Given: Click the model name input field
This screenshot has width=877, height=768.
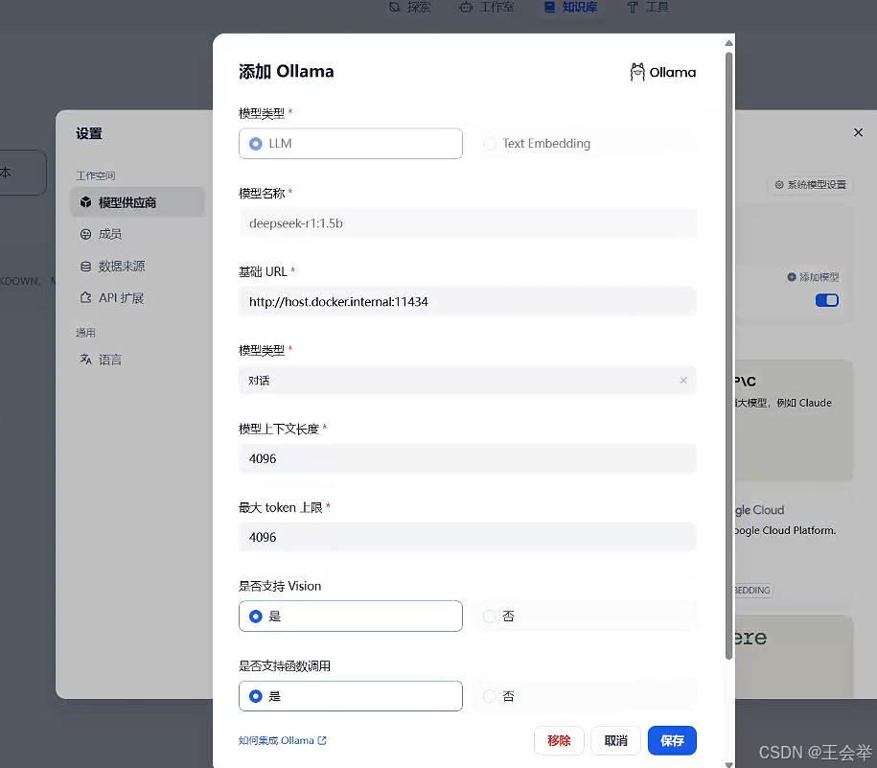Looking at the screenshot, I should click(x=467, y=223).
